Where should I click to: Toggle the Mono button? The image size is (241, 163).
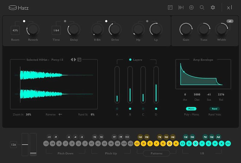[x=190, y=109]
